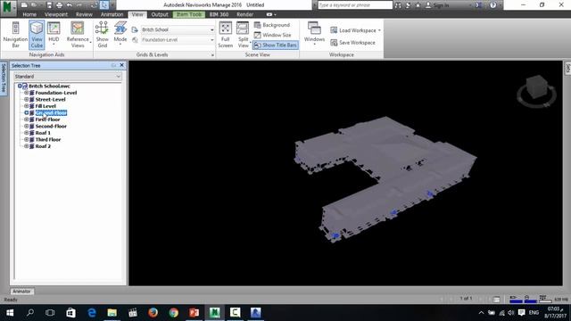Open the Windows dropdown in Workspace panel

pyautogui.click(x=314, y=34)
